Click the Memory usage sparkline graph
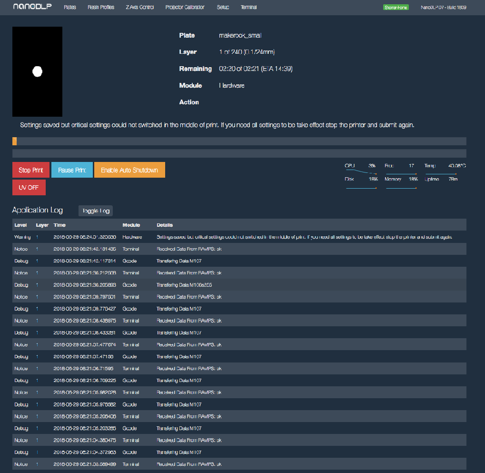The height and width of the screenshot is (473, 485). [x=401, y=188]
